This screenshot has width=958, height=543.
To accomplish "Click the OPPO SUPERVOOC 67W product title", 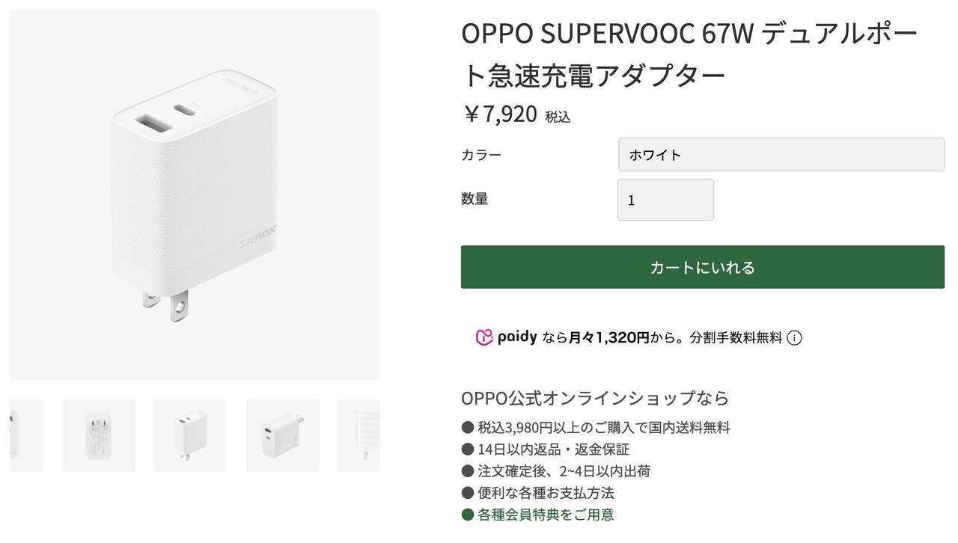I will coord(689,54).
